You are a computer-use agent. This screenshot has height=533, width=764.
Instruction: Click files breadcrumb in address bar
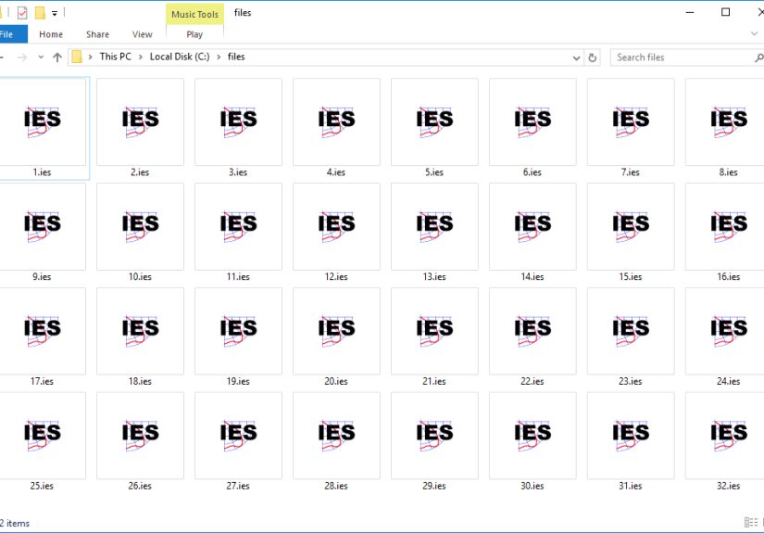(236, 57)
